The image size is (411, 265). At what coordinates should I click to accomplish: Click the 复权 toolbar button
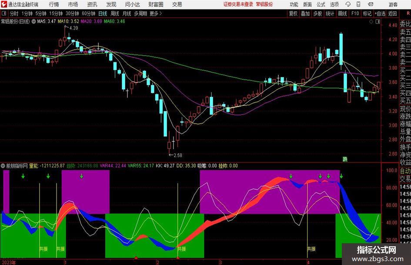click(293, 13)
